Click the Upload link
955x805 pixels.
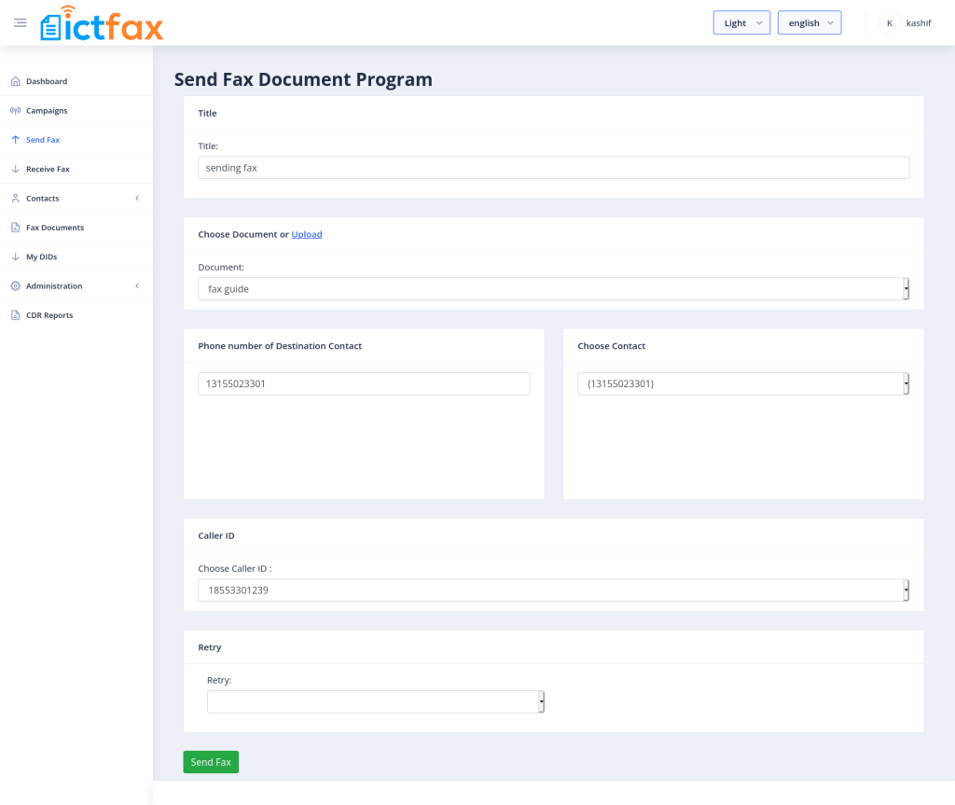[x=306, y=235]
